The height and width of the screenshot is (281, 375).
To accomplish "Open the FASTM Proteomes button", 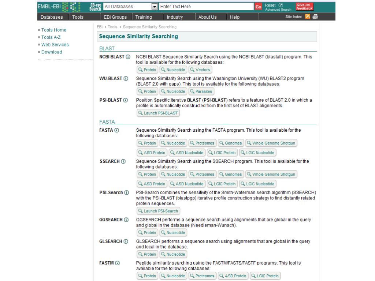I will [202, 276].
